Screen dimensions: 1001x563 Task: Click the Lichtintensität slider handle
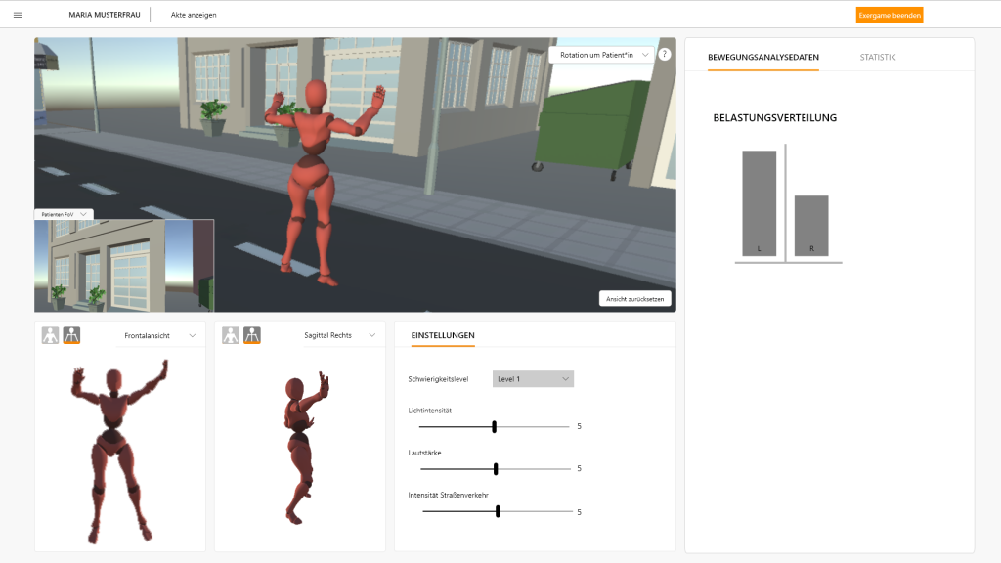pos(495,426)
